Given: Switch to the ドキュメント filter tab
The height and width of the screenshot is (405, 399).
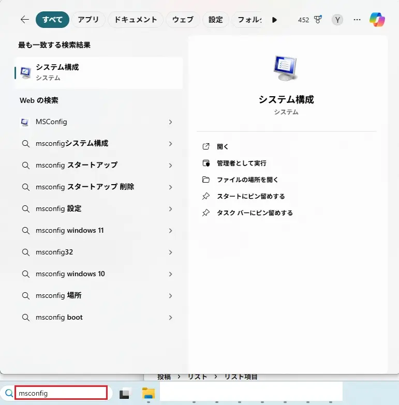Looking at the screenshot, I should coord(136,20).
